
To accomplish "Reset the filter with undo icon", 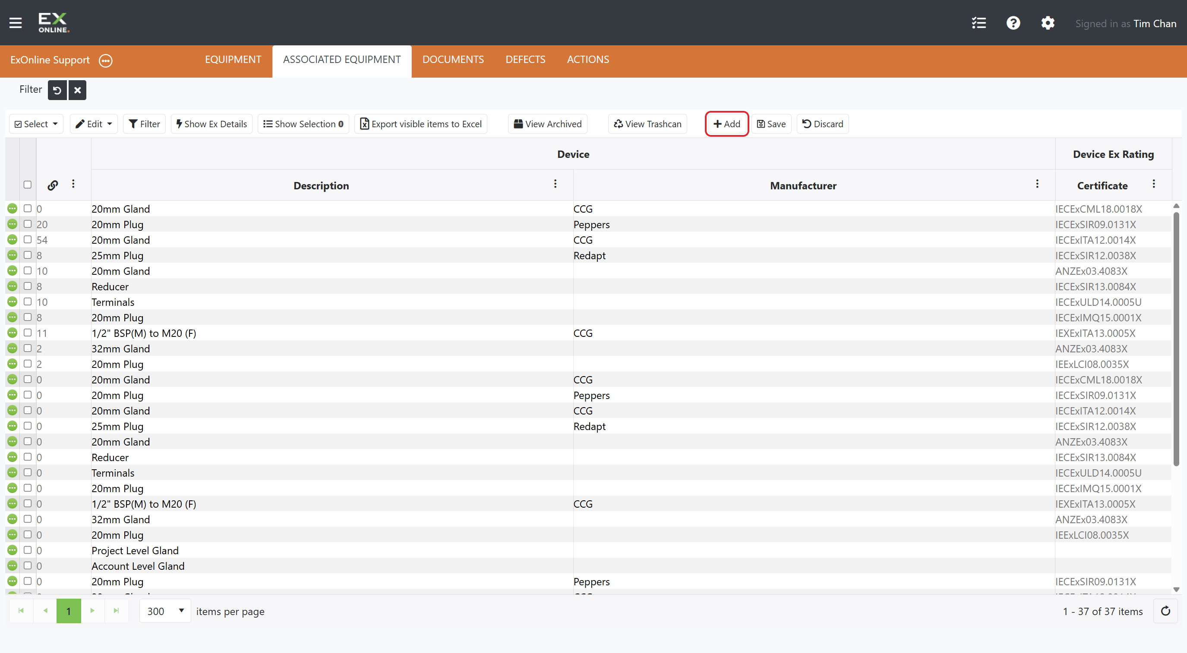I will pos(57,90).
